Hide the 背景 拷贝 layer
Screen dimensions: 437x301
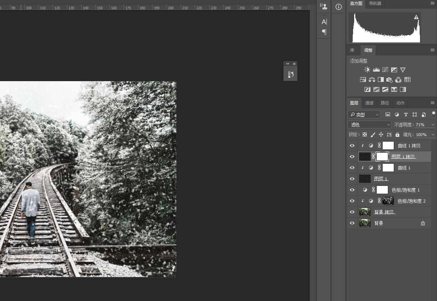(x=352, y=212)
